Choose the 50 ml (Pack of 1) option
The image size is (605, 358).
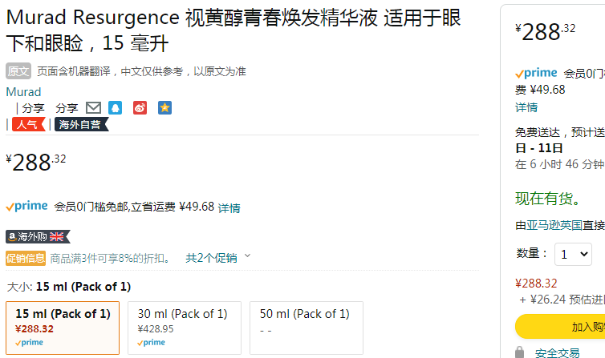(307, 328)
